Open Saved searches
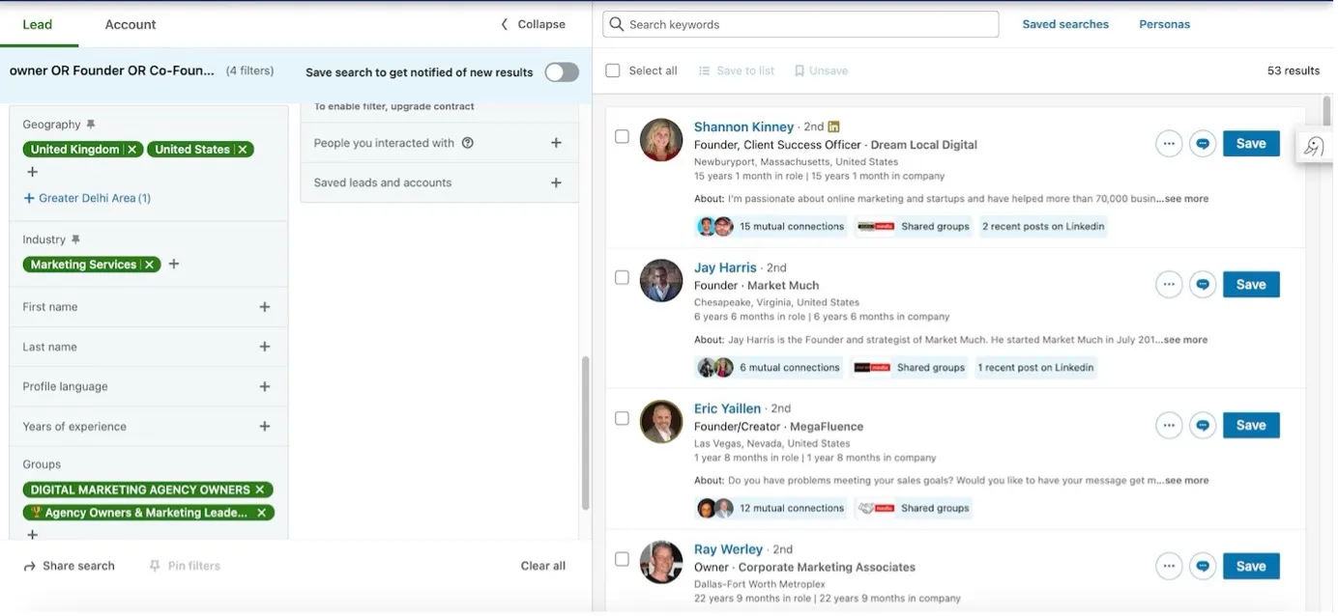 pos(1065,24)
